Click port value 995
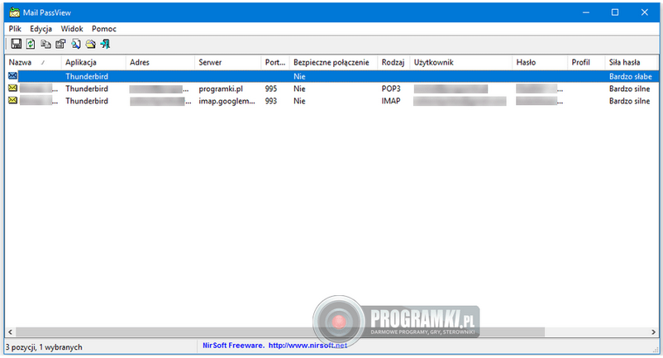This screenshot has width=663, height=358. pos(271,88)
